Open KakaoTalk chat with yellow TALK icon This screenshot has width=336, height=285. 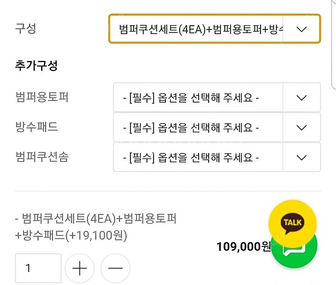point(293,222)
